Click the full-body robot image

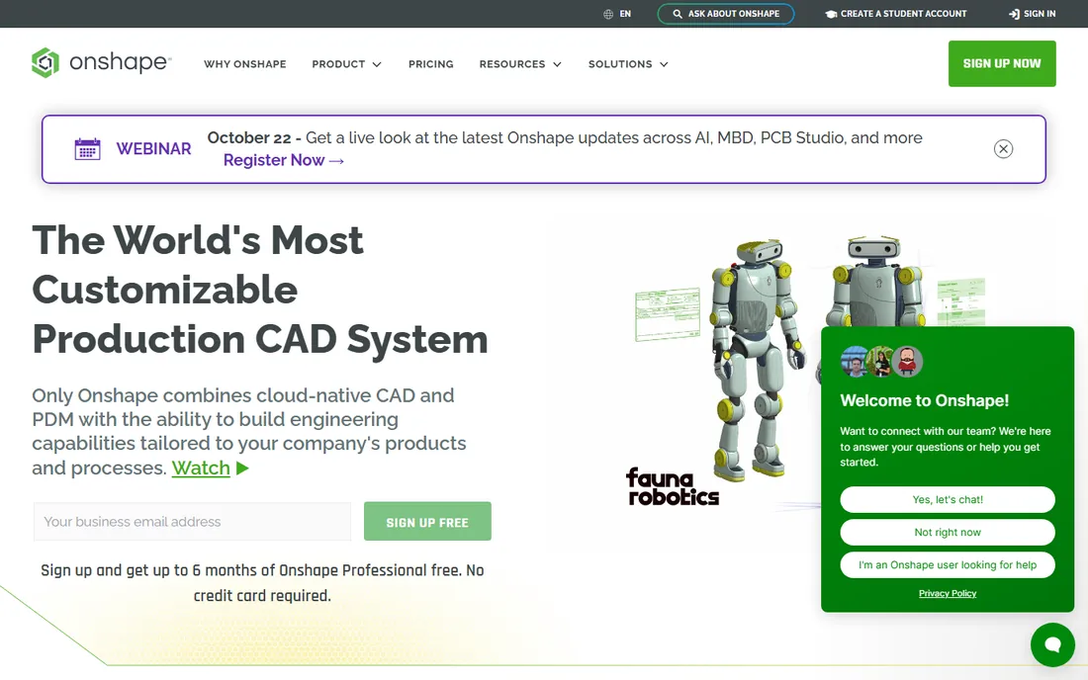coord(757,361)
